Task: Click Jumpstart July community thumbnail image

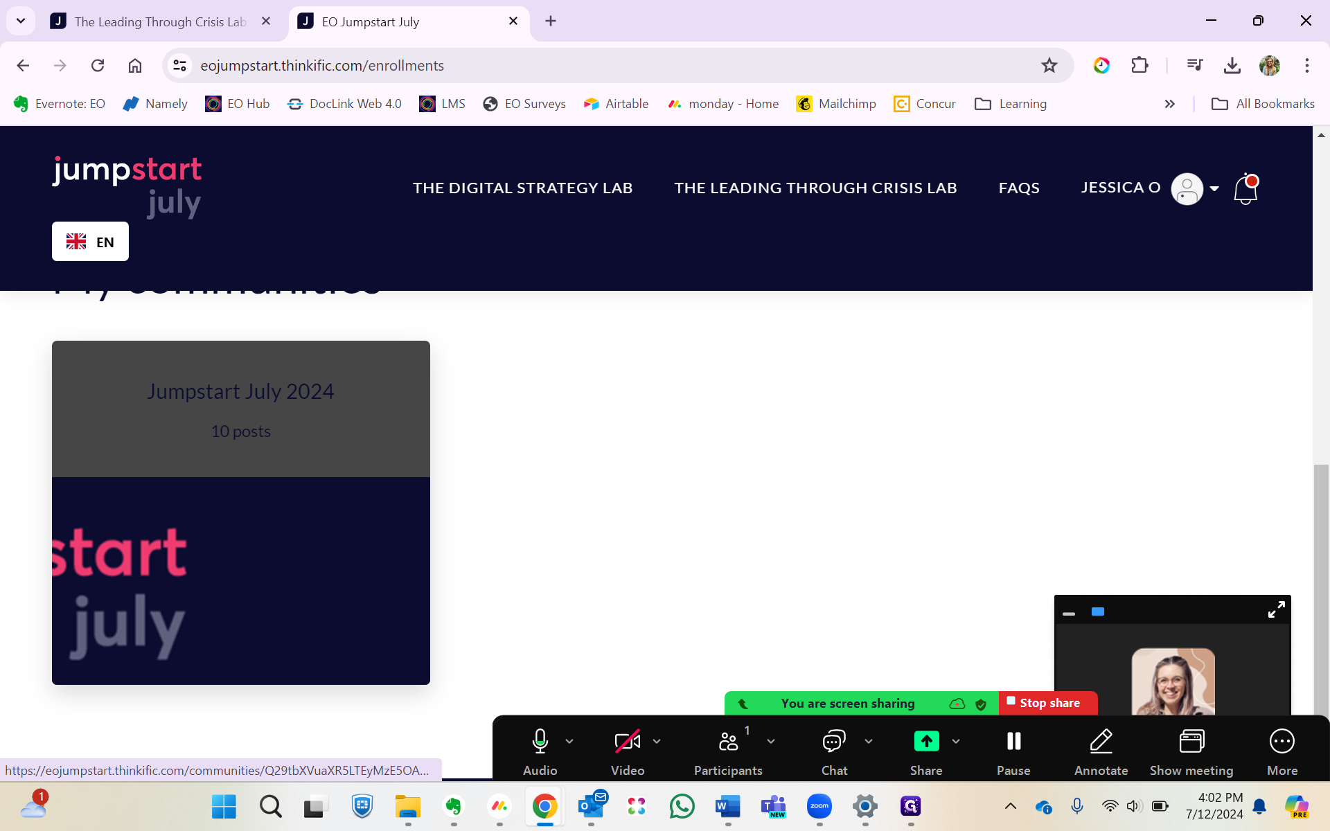Action: click(x=241, y=581)
